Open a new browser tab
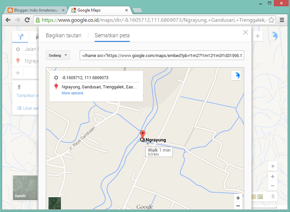This screenshot has height=212, width=290. [x=137, y=10]
